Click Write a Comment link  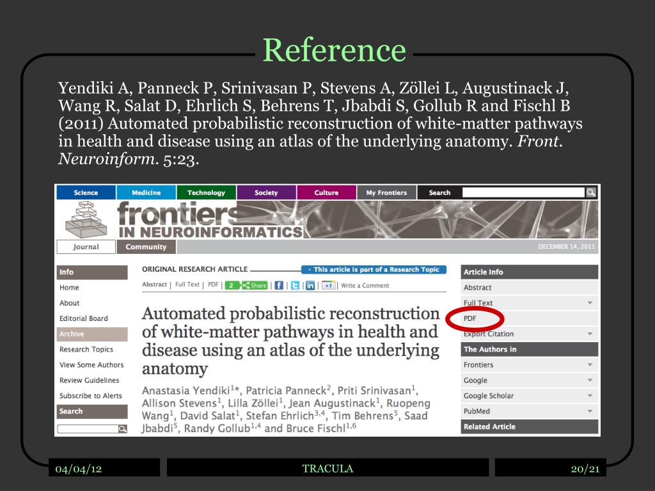click(x=365, y=286)
